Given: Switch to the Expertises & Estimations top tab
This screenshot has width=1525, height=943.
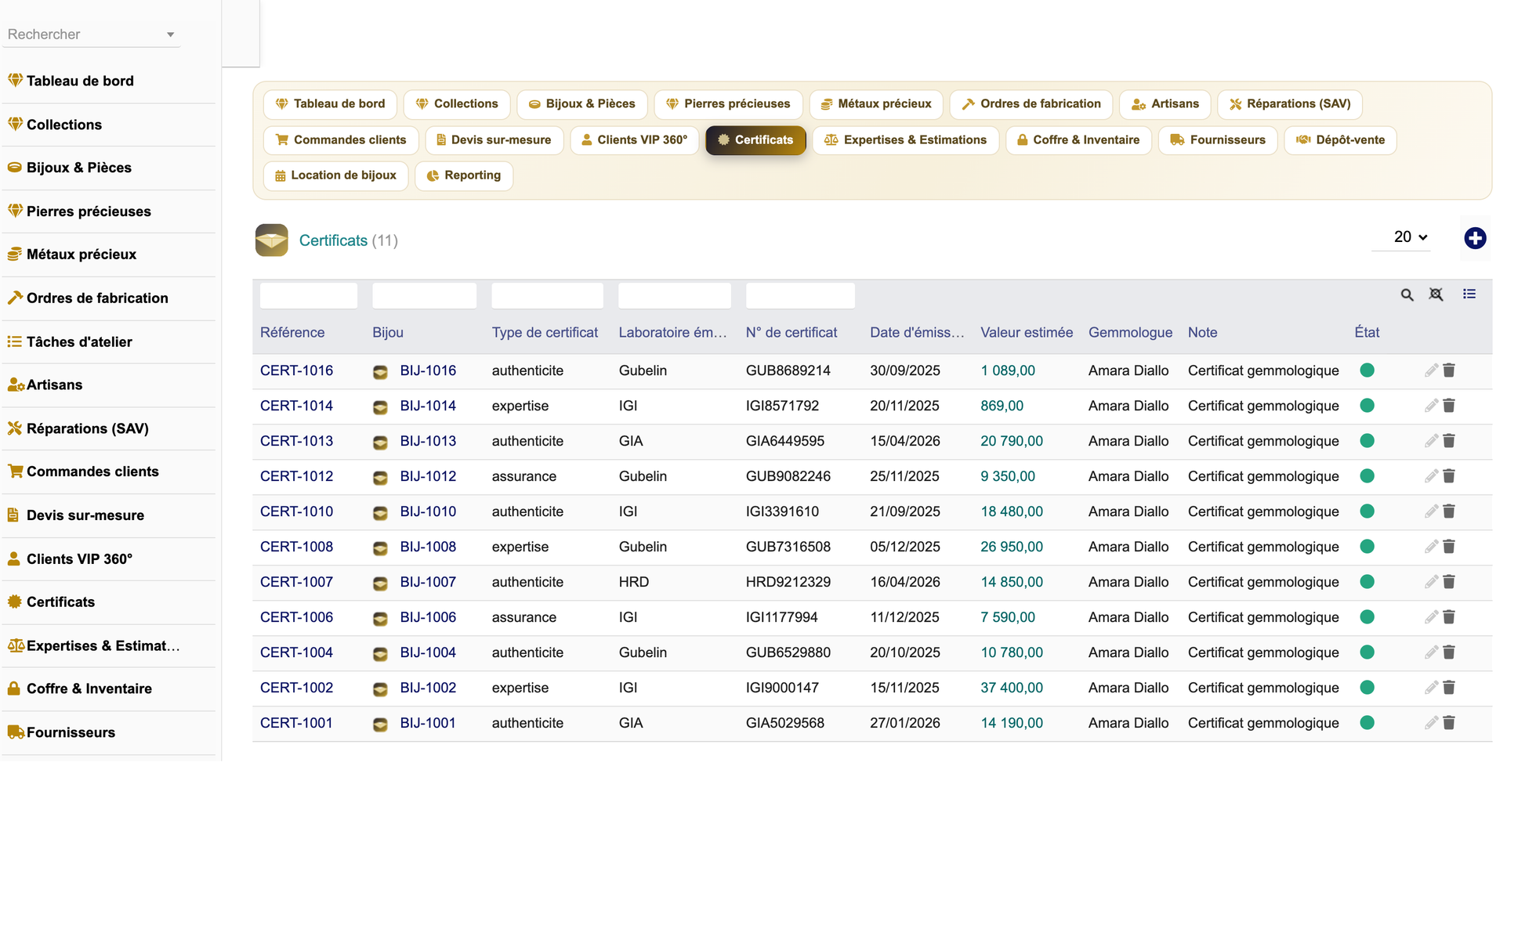Looking at the screenshot, I should click(906, 140).
